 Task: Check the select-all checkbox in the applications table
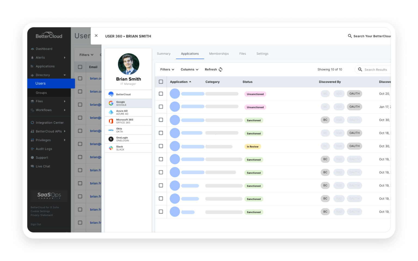tap(161, 81)
